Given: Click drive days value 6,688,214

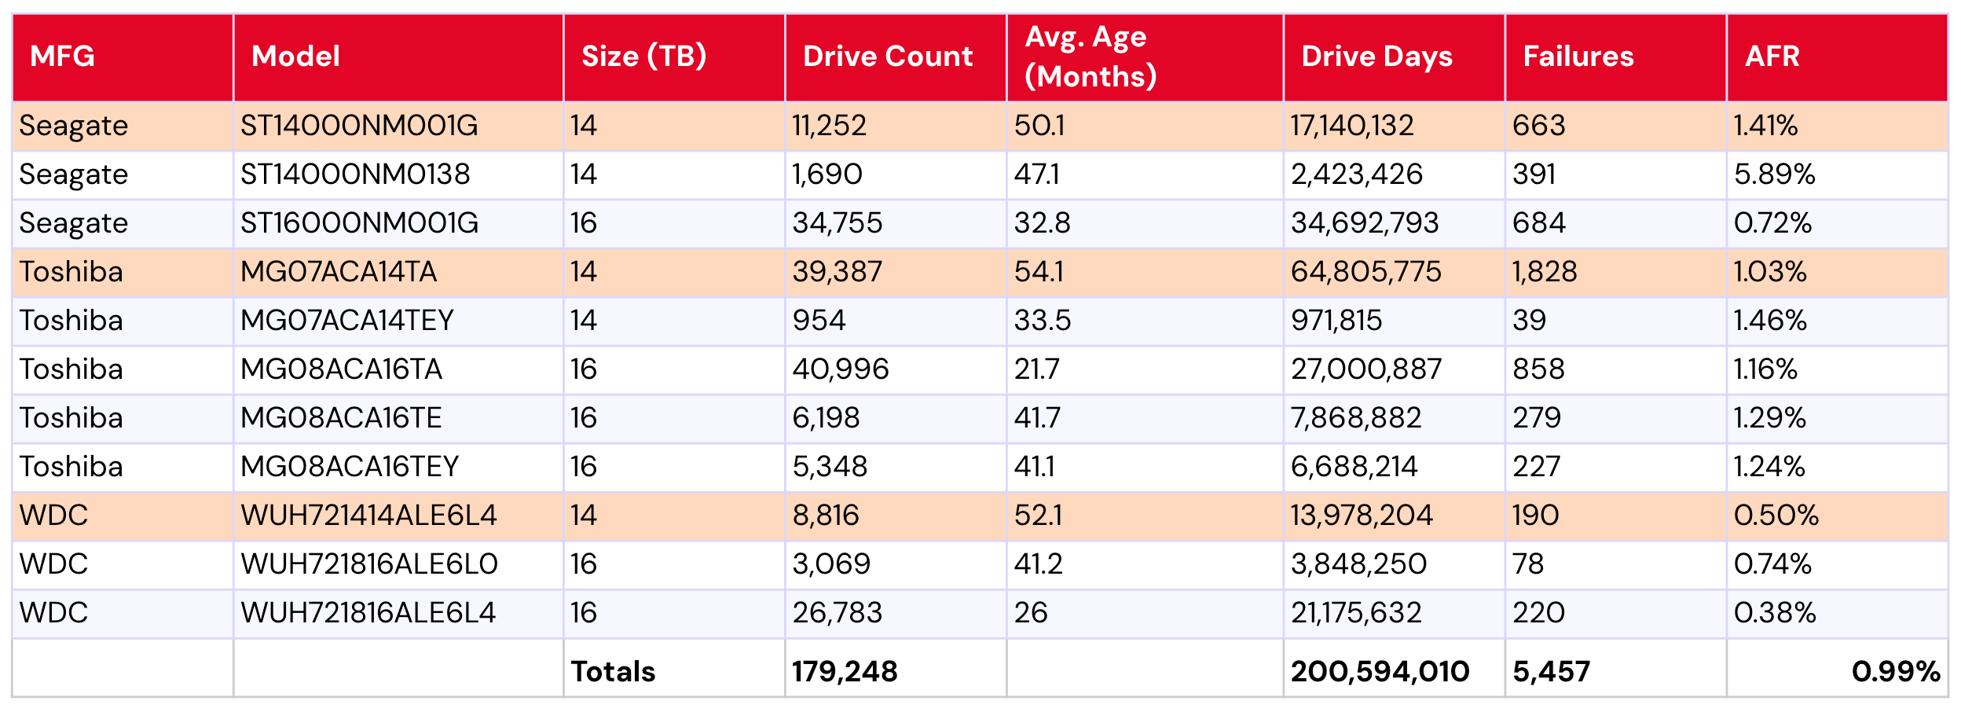Looking at the screenshot, I should point(1354,467).
